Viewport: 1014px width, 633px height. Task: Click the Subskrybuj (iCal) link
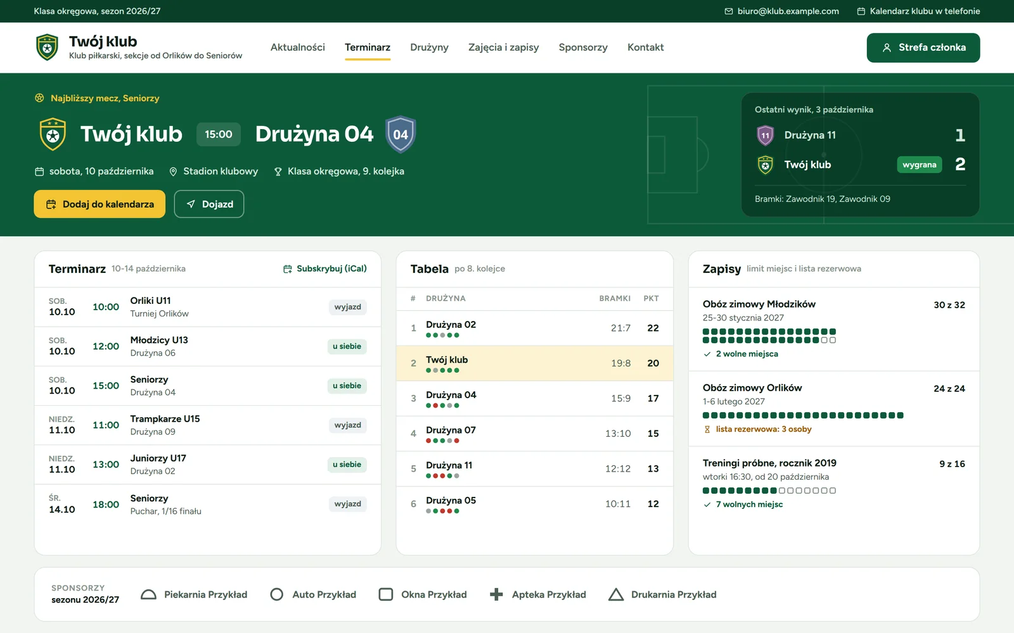[325, 269]
